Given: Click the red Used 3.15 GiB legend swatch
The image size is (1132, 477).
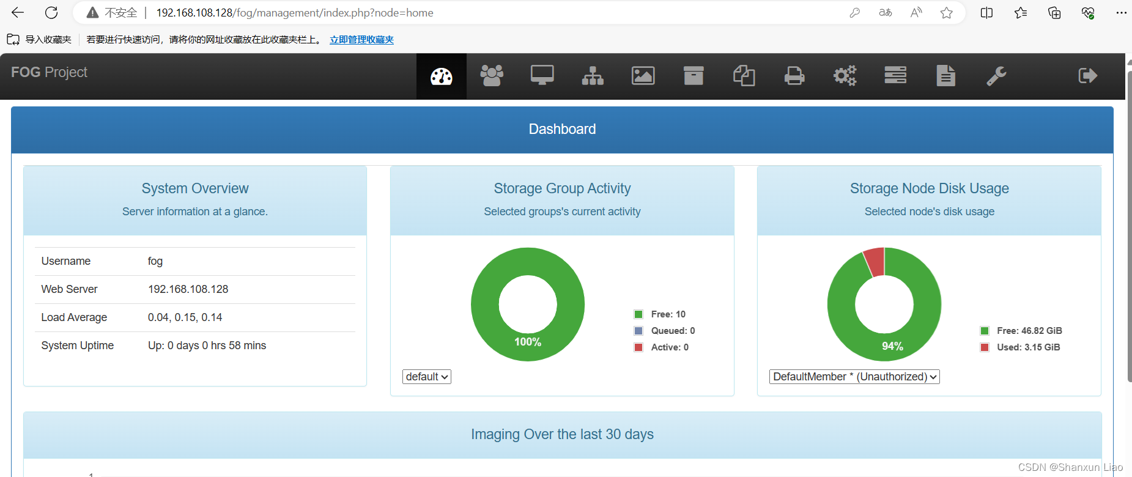Looking at the screenshot, I should point(985,347).
